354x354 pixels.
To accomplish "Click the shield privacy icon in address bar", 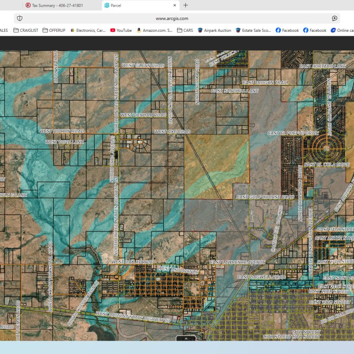I will pyautogui.click(x=19, y=18).
